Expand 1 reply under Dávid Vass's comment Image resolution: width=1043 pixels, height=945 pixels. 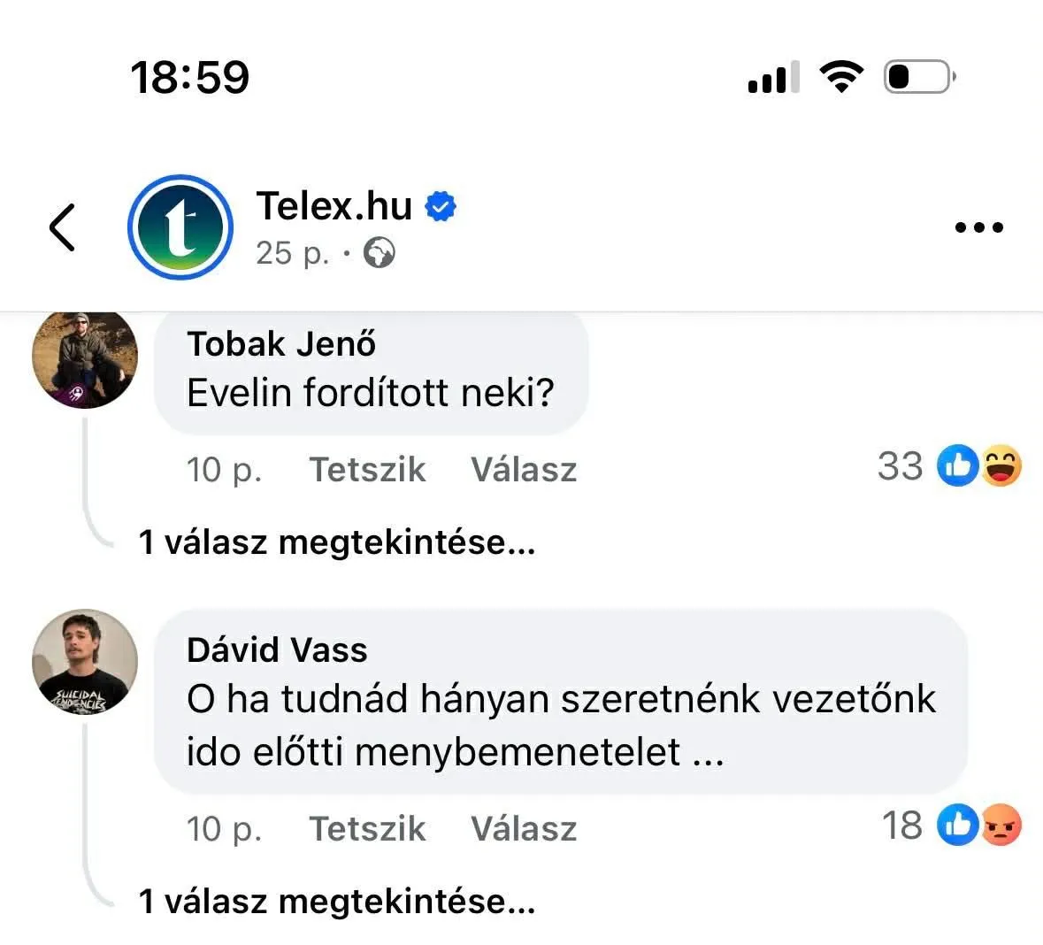pyautogui.click(x=336, y=901)
